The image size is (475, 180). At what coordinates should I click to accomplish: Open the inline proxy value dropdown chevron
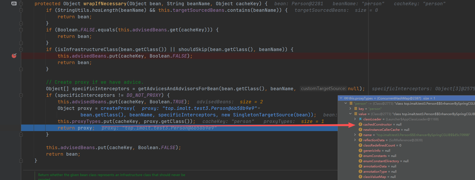[259, 108]
